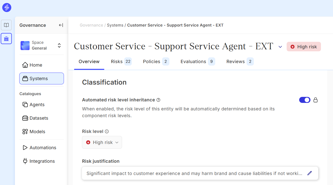Screen dimensions: 333x185
Task: Collapse the Governance sidebar panel
Action: [61, 25]
